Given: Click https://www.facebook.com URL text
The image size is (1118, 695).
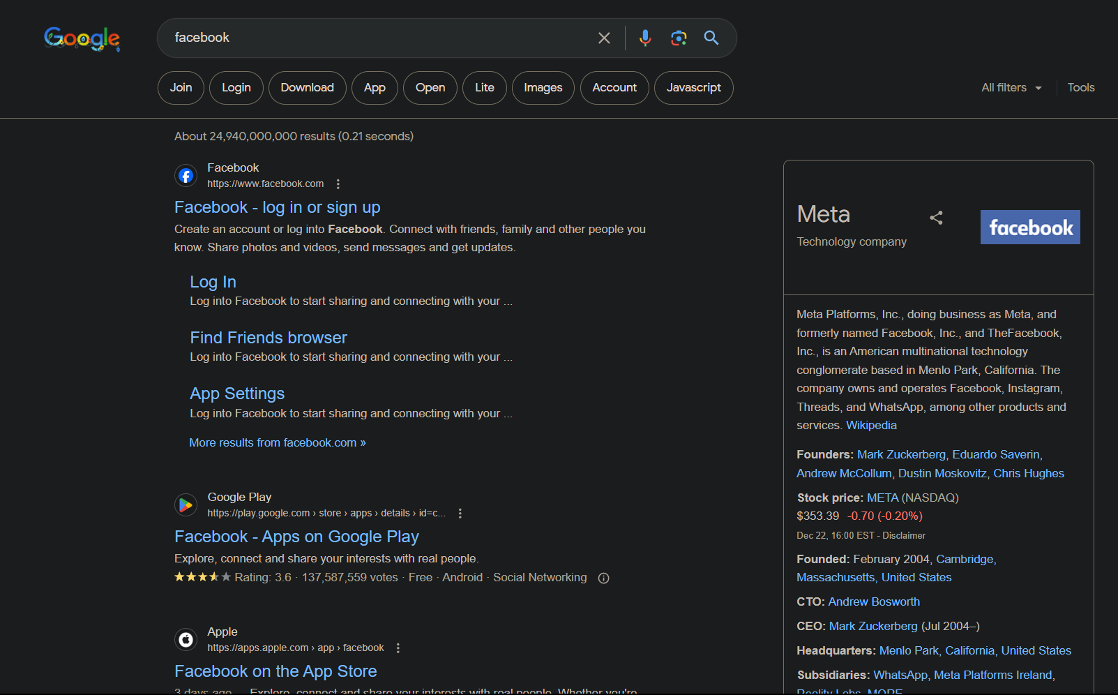Looking at the screenshot, I should [265, 184].
